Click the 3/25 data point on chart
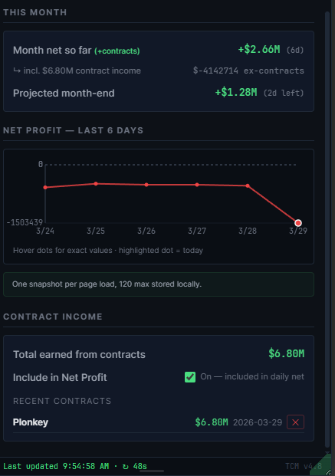This screenshot has height=476, width=335. pyautogui.click(x=96, y=184)
